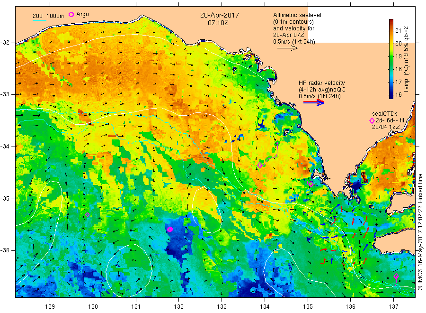The height and width of the screenshot is (313, 426).
Task: Click the 'sealCTDs' legend heading
Action: [x=385, y=114]
